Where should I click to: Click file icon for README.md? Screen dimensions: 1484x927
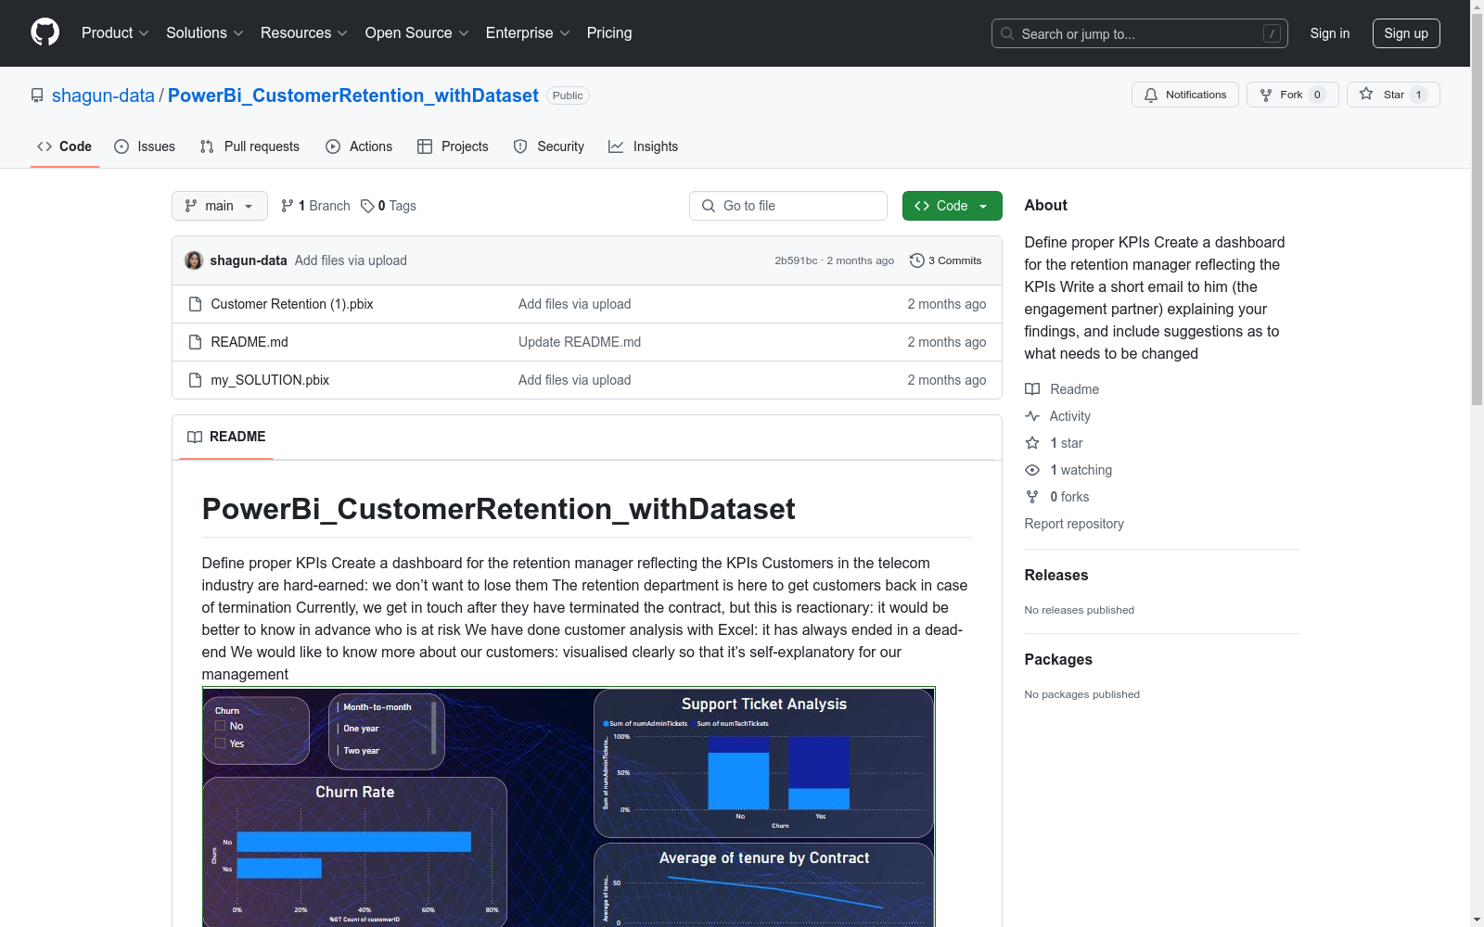[x=195, y=342]
